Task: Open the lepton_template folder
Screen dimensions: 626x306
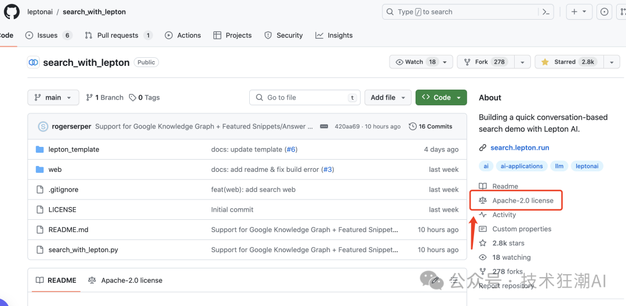Action: click(x=74, y=149)
